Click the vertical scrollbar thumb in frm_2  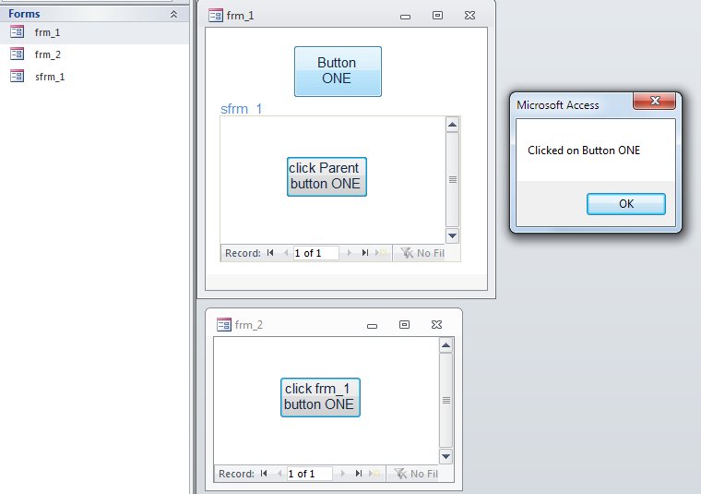[446, 400]
